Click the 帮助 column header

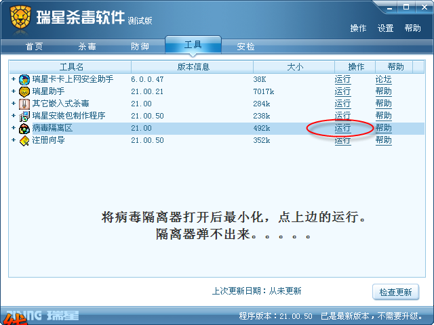coord(394,67)
